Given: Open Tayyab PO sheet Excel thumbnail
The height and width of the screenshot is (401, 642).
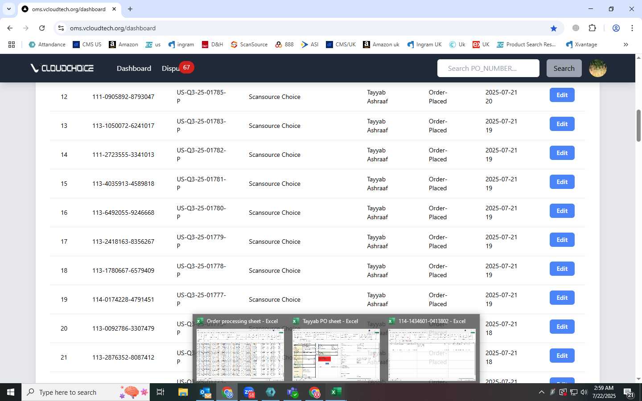Looking at the screenshot, I should [x=336, y=350].
